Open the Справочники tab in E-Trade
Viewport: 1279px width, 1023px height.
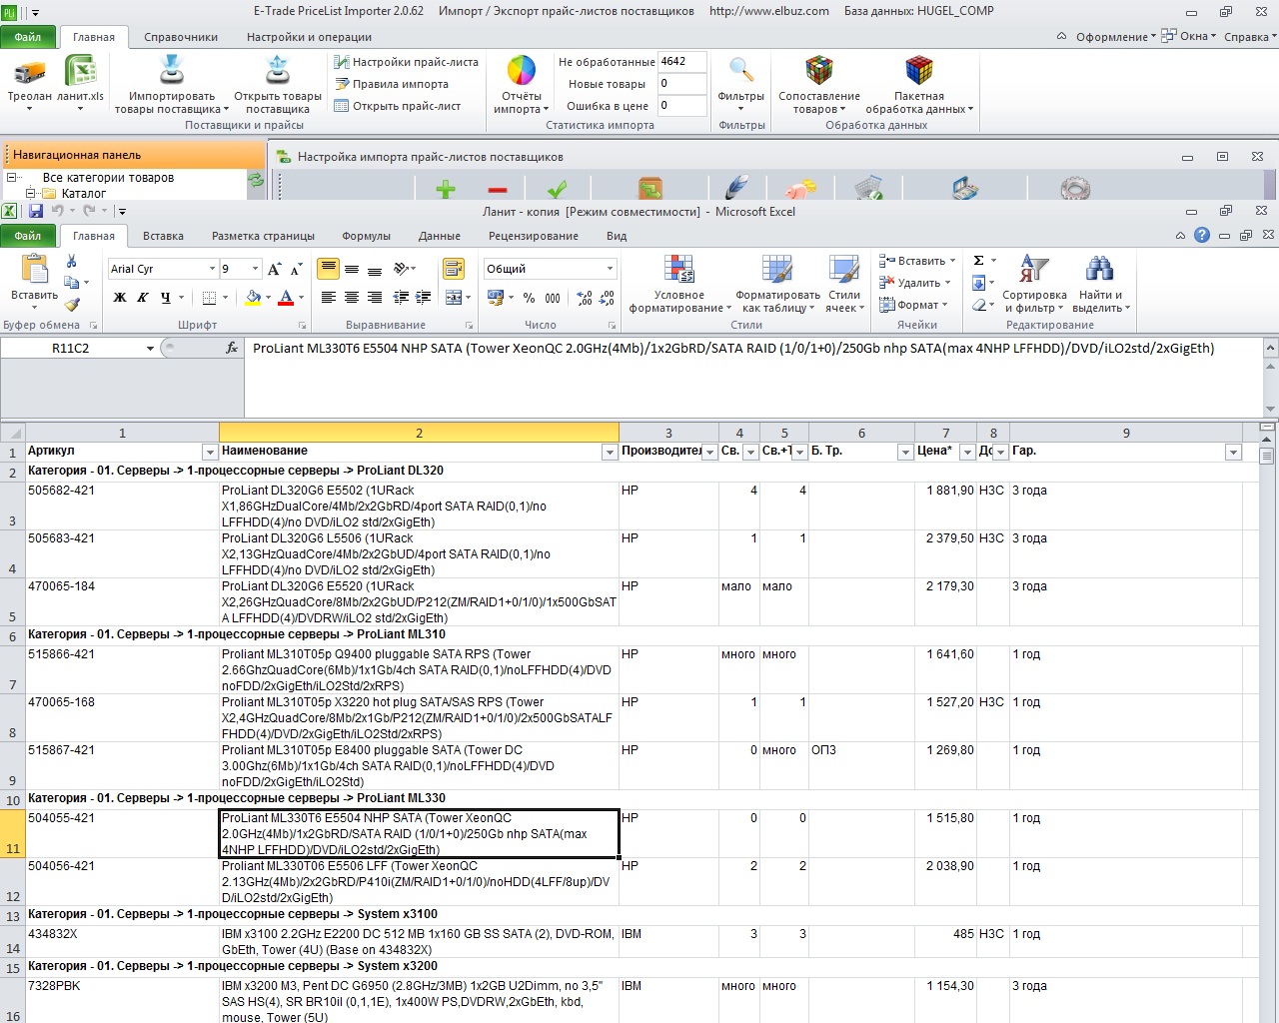point(181,37)
